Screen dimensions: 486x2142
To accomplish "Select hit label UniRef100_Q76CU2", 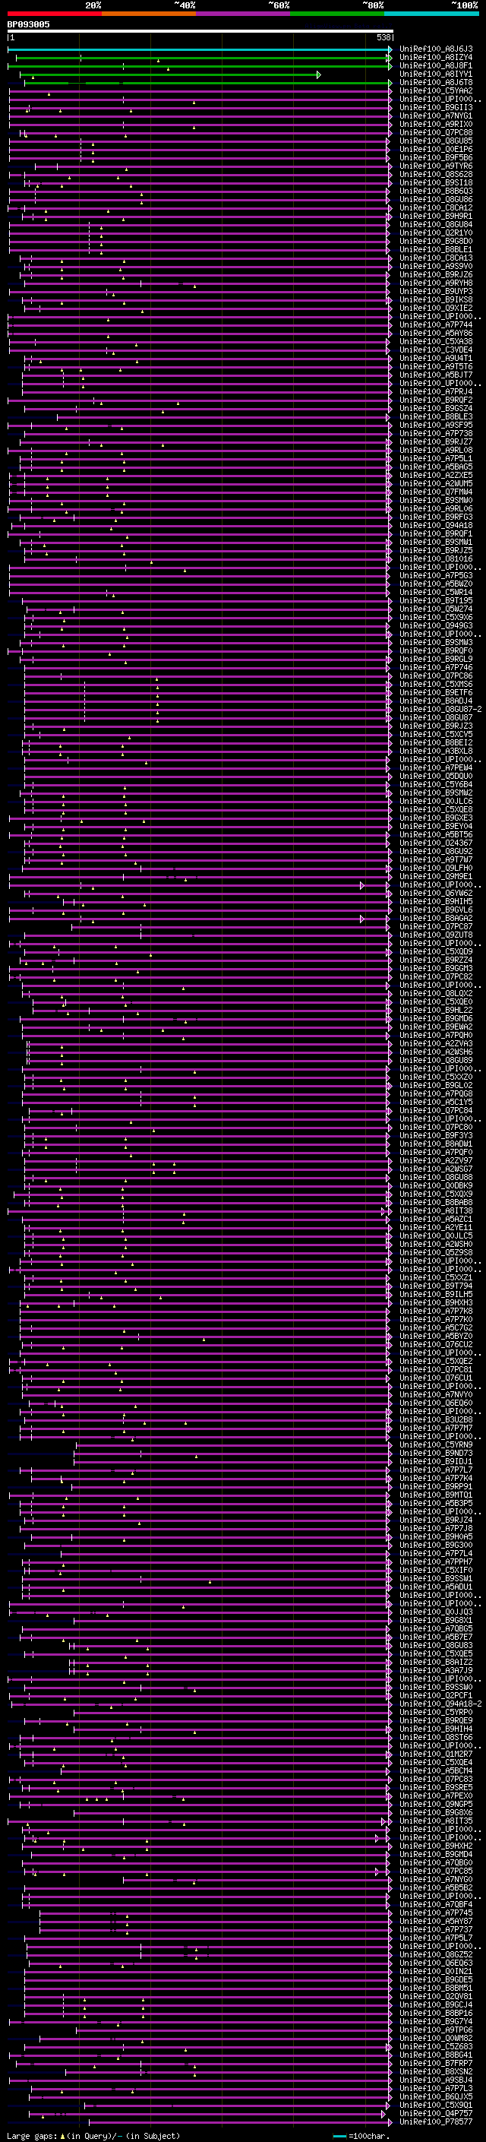I will pyautogui.click(x=436, y=1345).
